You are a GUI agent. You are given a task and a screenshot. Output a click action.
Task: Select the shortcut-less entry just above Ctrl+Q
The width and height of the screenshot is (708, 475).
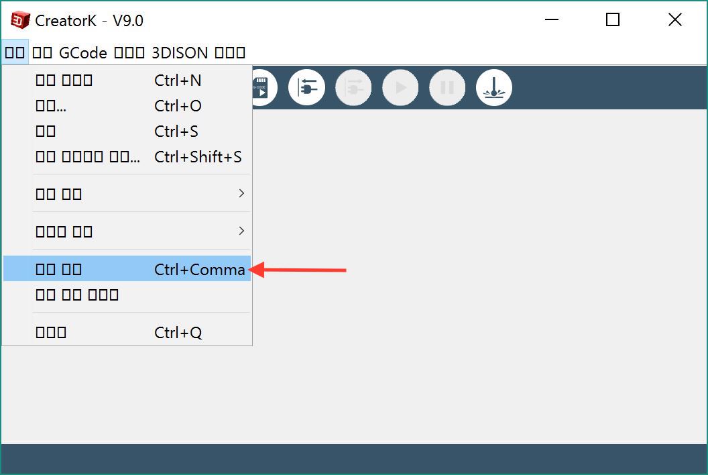127,295
